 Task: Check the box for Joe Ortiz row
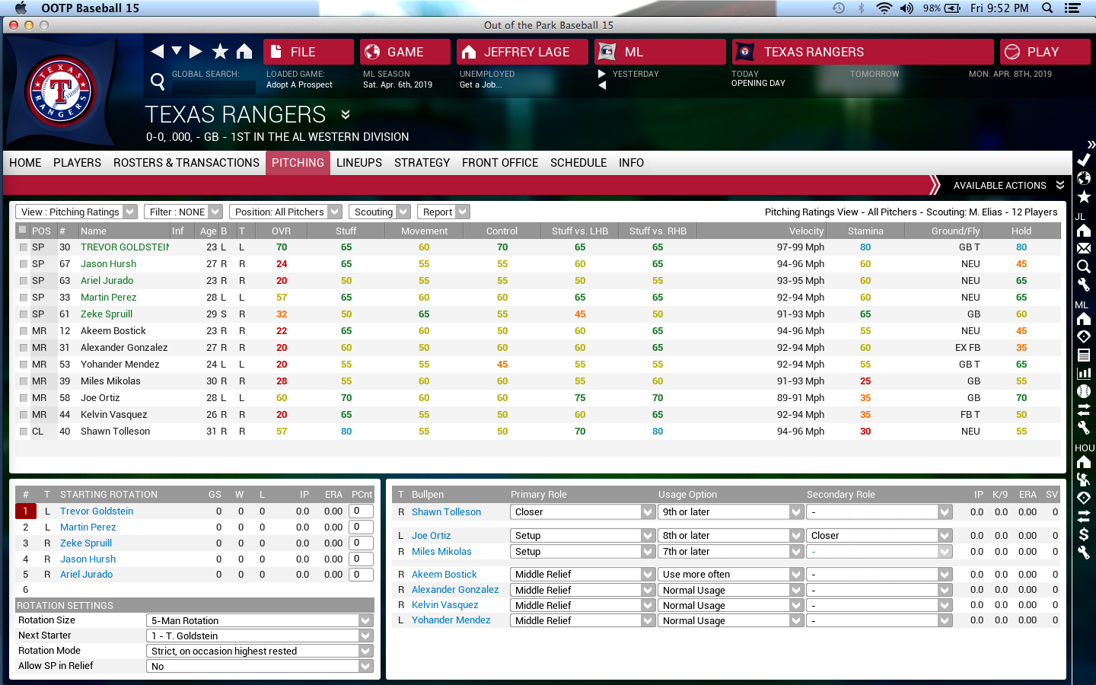pyautogui.click(x=24, y=398)
